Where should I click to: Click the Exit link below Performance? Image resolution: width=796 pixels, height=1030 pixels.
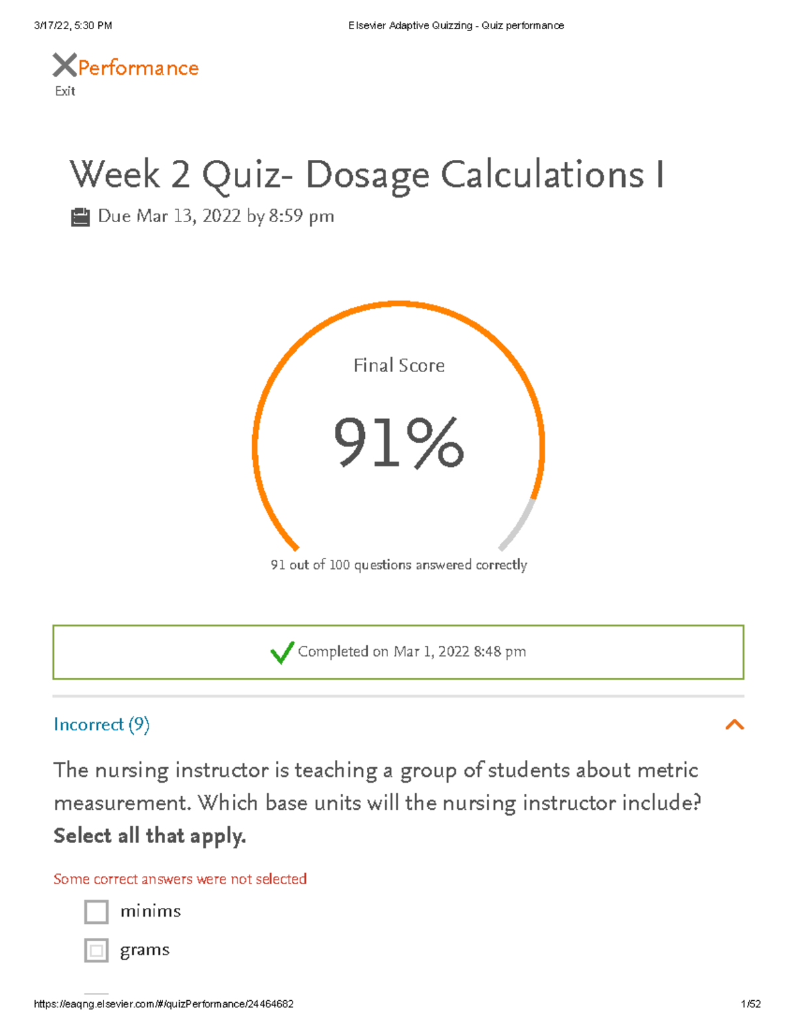(63, 90)
